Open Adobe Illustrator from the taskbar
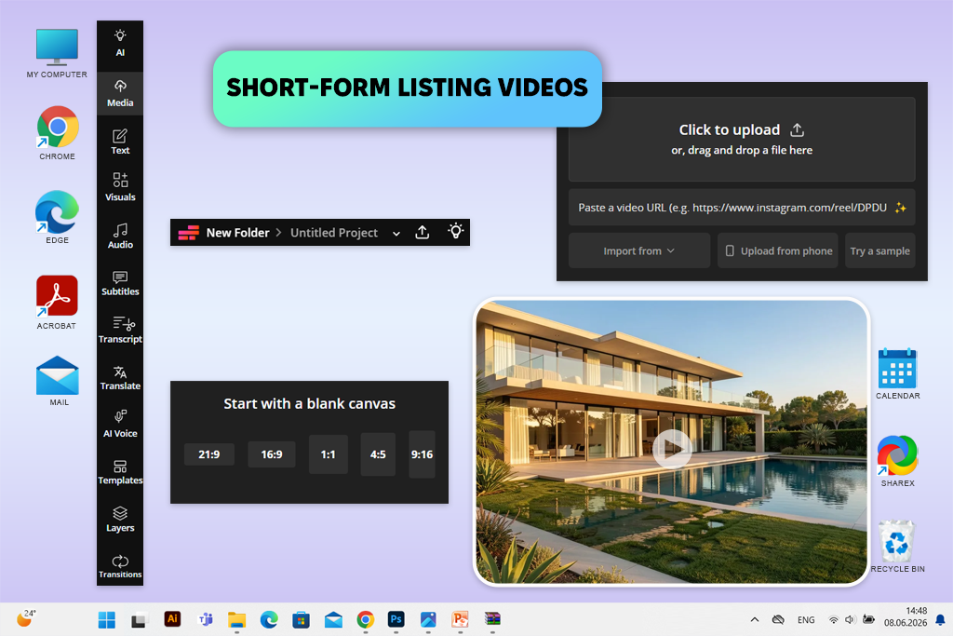Screen dimensions: 953x636 click(172, 619)
